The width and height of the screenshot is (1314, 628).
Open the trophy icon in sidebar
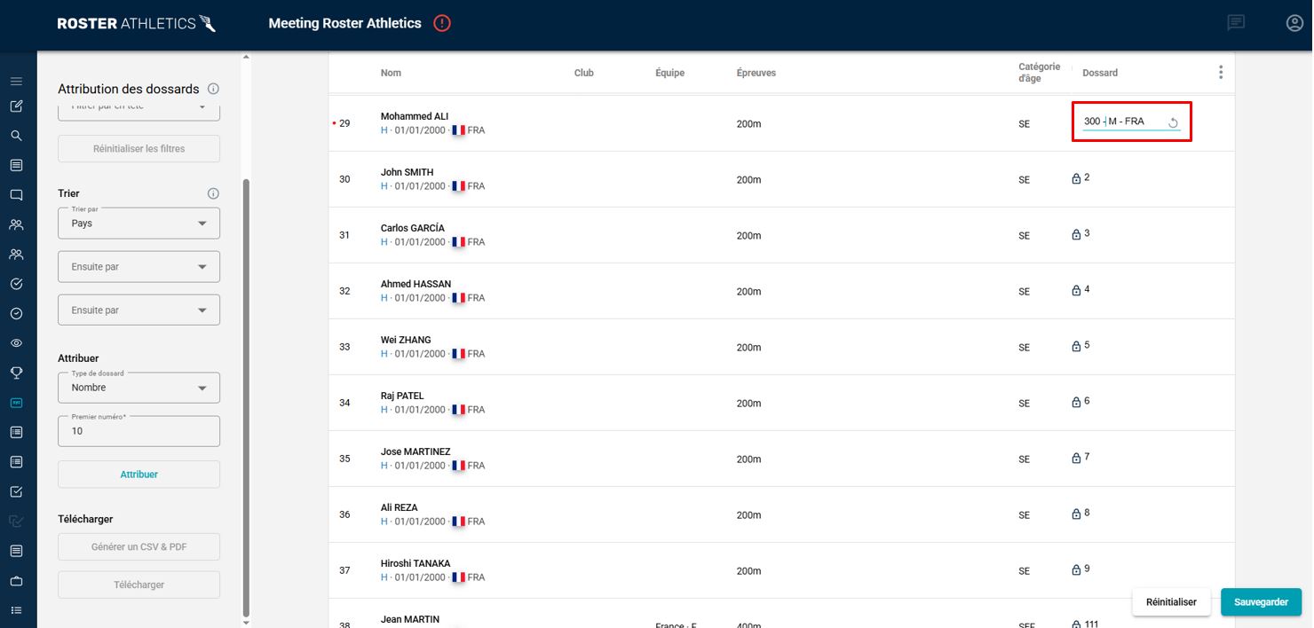pyautogui.click(x=16, y=373)
